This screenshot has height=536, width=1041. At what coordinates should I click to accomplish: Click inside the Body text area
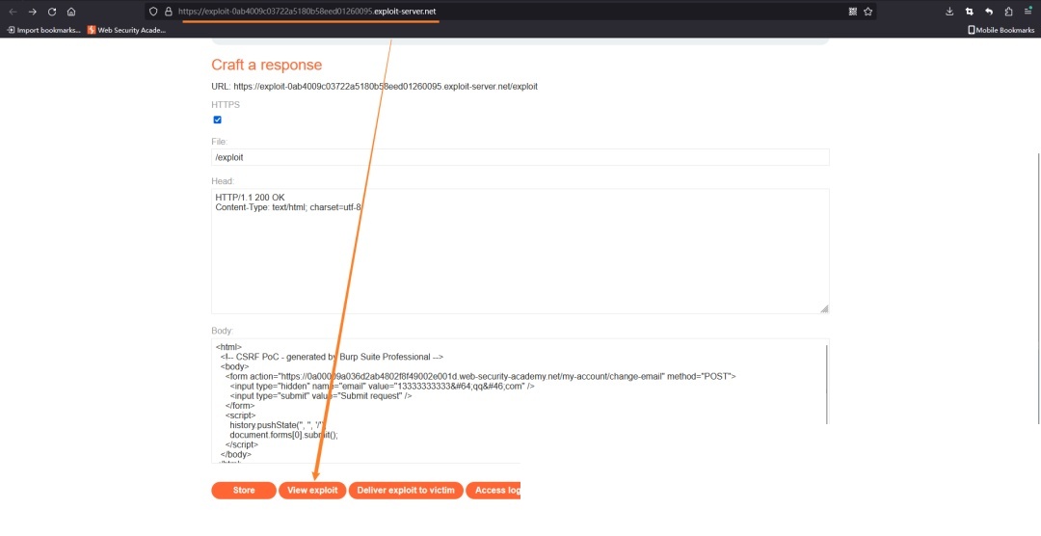pyautogui.click(x=520, y=401)
